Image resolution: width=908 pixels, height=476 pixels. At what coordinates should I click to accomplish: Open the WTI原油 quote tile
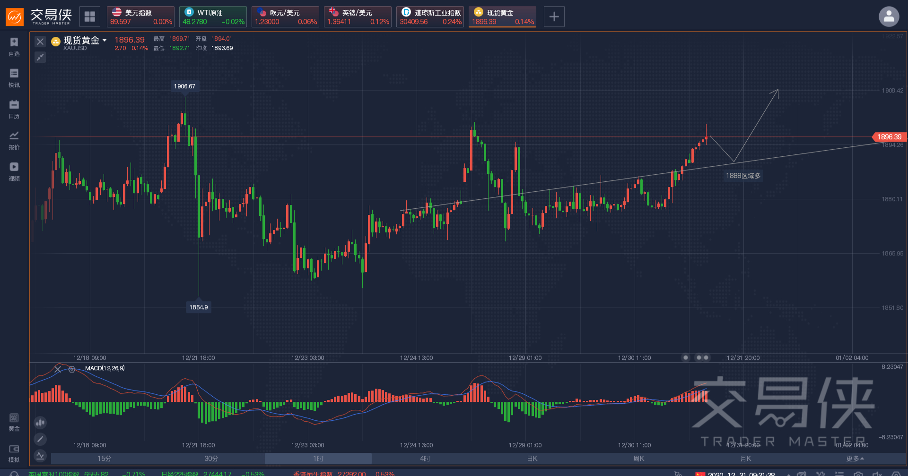click(x=213, y=17)
